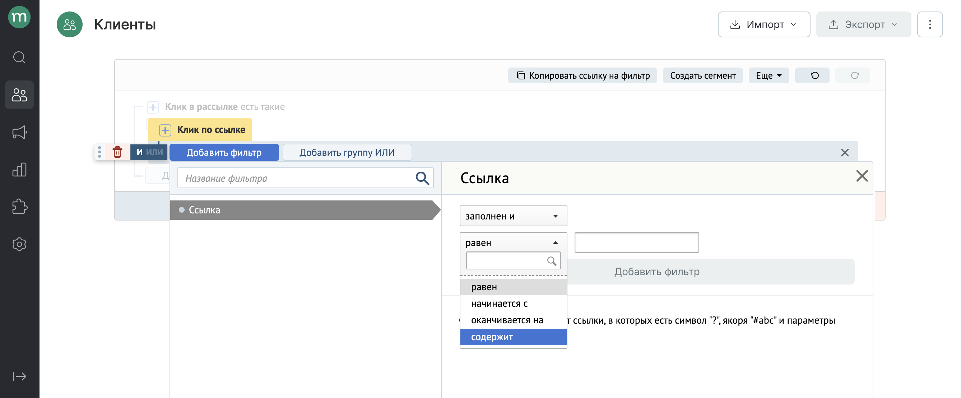Click the wide grey Добавить фильтр button
This screenshot has height=398, width=961.
coord(710,272)
